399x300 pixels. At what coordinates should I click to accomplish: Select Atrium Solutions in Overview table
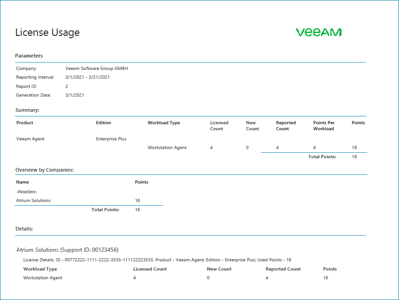tap(33, 201)
